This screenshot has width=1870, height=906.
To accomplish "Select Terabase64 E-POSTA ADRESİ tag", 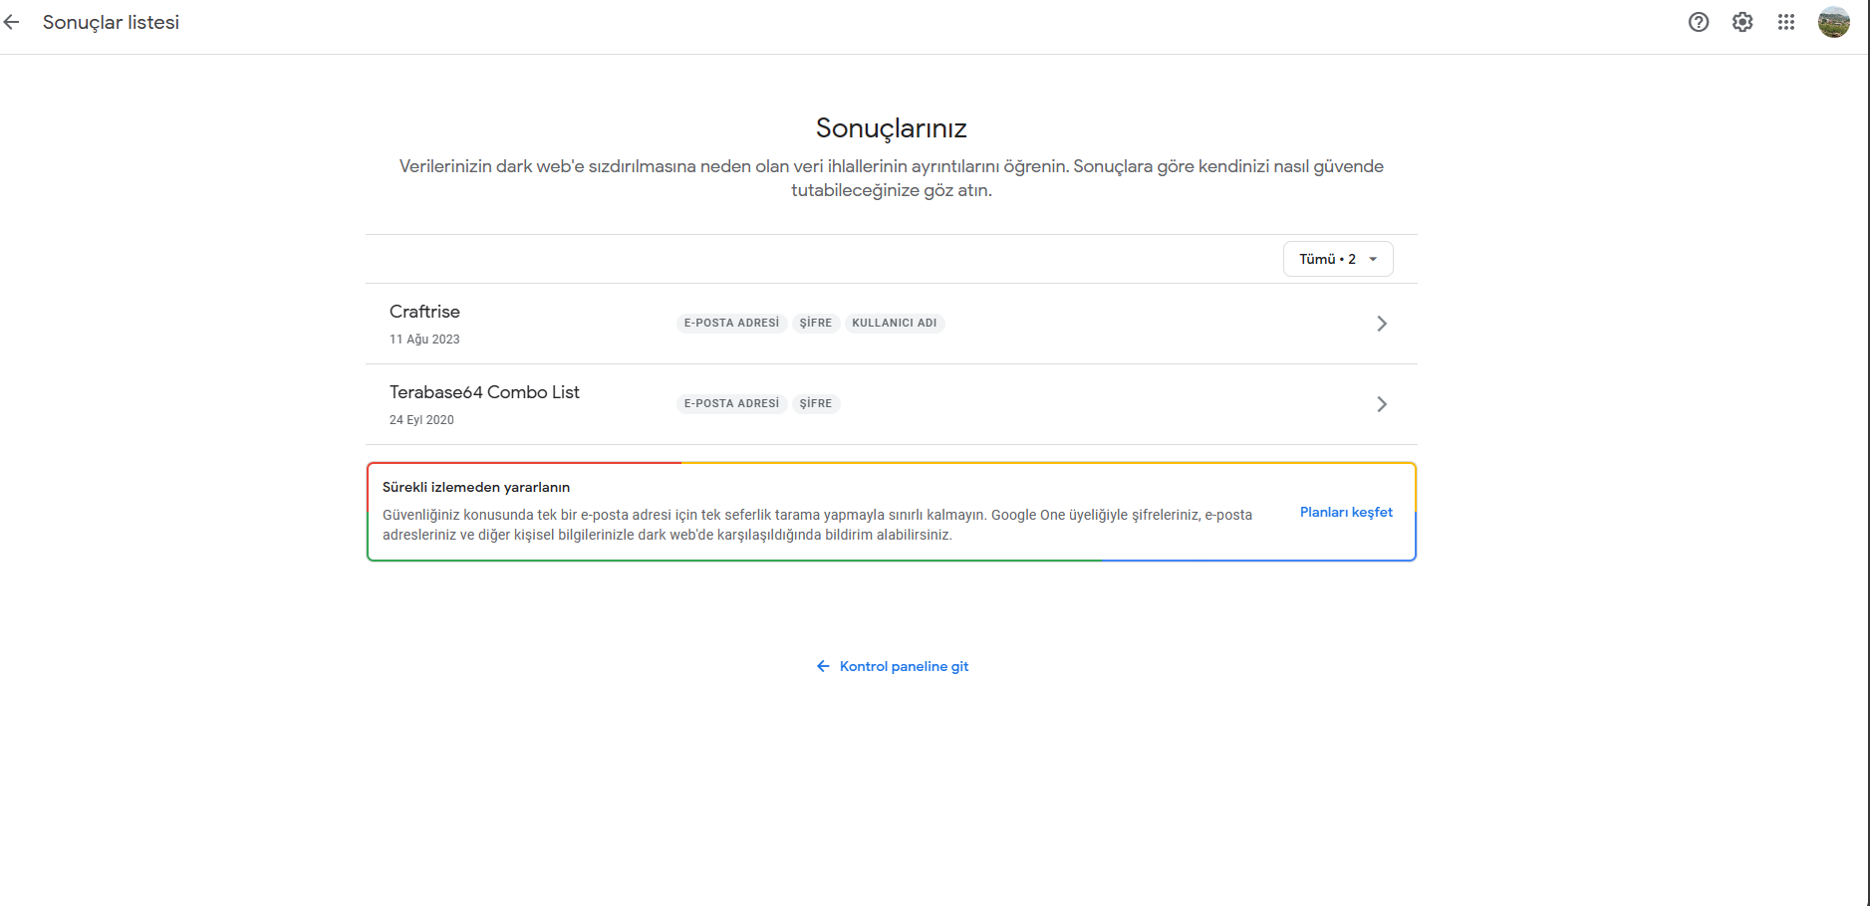I will [x=732, y=403].
